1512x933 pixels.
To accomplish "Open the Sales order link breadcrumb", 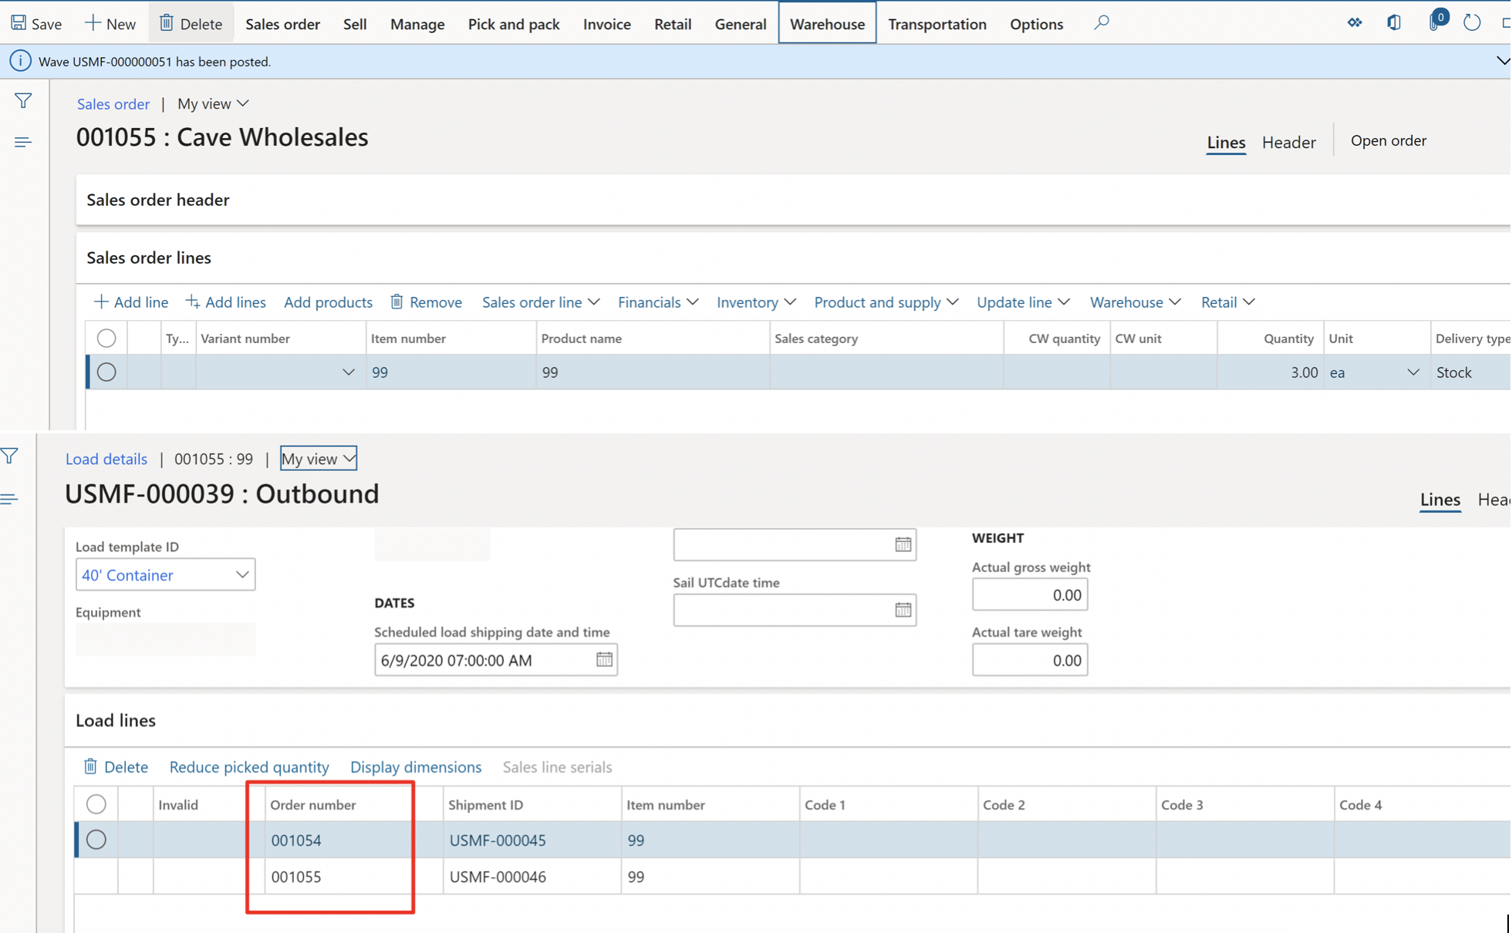I will [x=113, y=103].
